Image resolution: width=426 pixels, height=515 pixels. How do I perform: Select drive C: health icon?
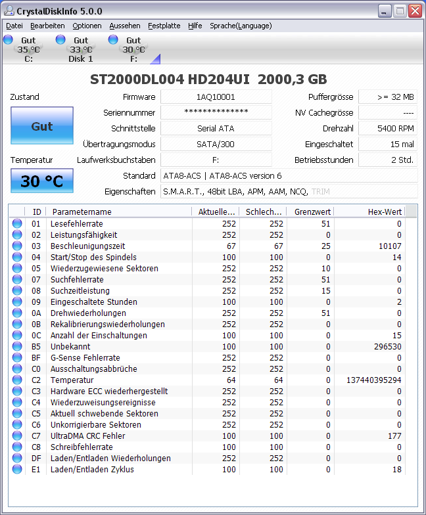(8, 39)
